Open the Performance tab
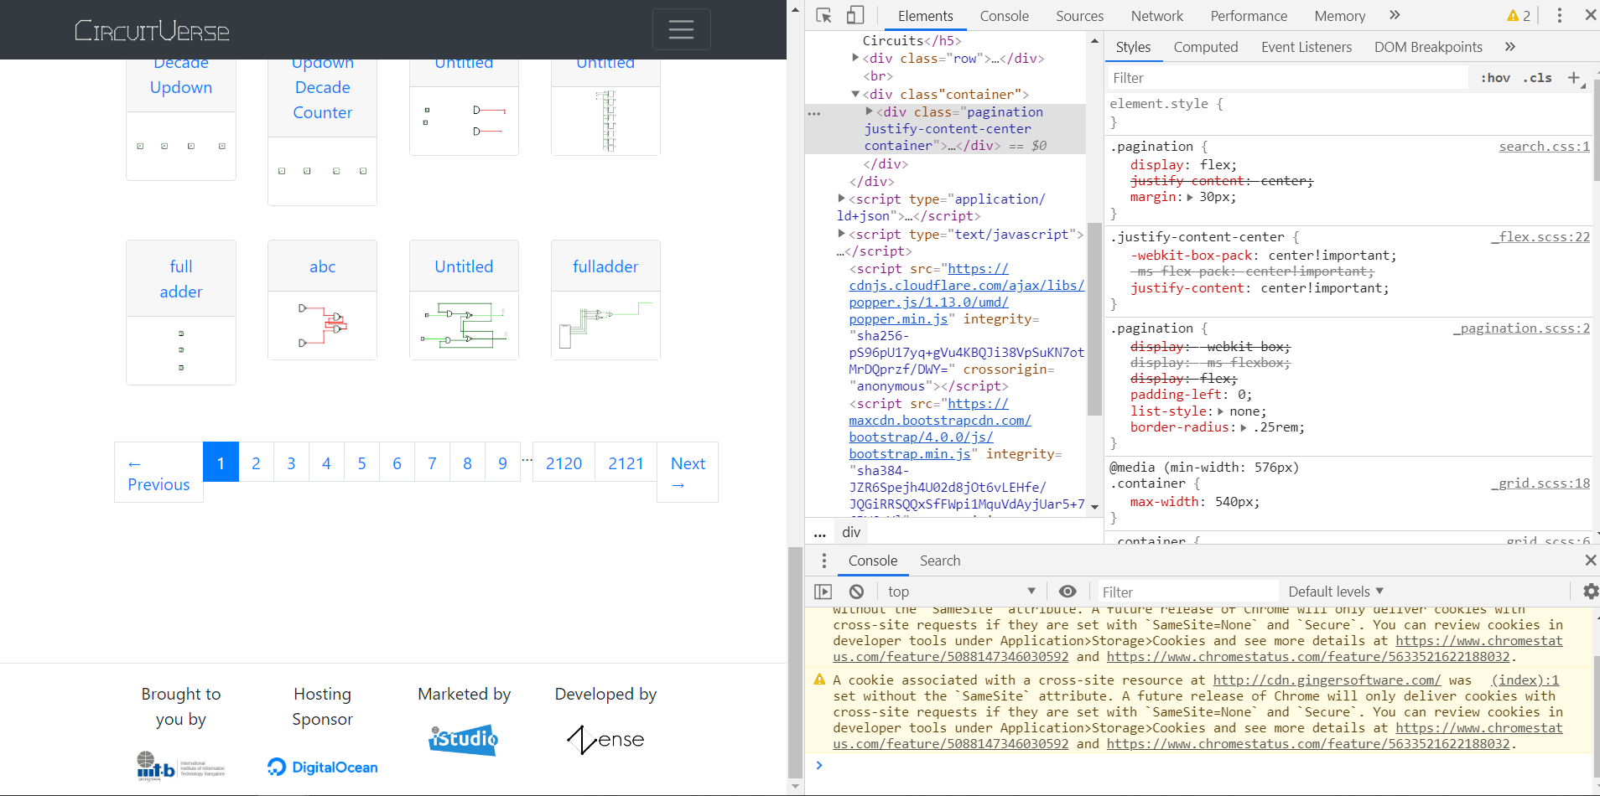Viewport: 1600px width, 796px height. pyautogui.click(x=1249, y=16)
